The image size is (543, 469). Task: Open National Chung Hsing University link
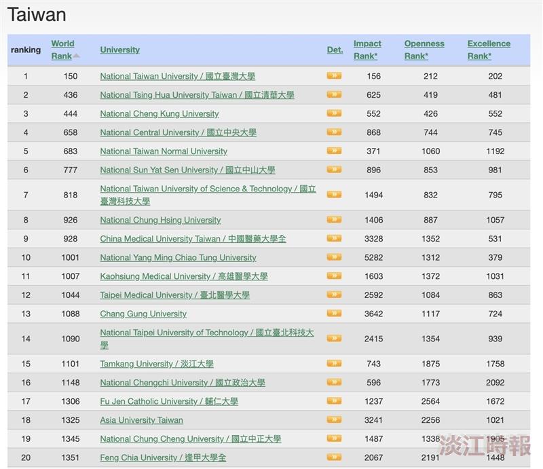(x=160, y=220)
